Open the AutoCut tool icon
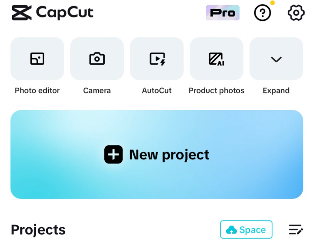 (157, 59)
